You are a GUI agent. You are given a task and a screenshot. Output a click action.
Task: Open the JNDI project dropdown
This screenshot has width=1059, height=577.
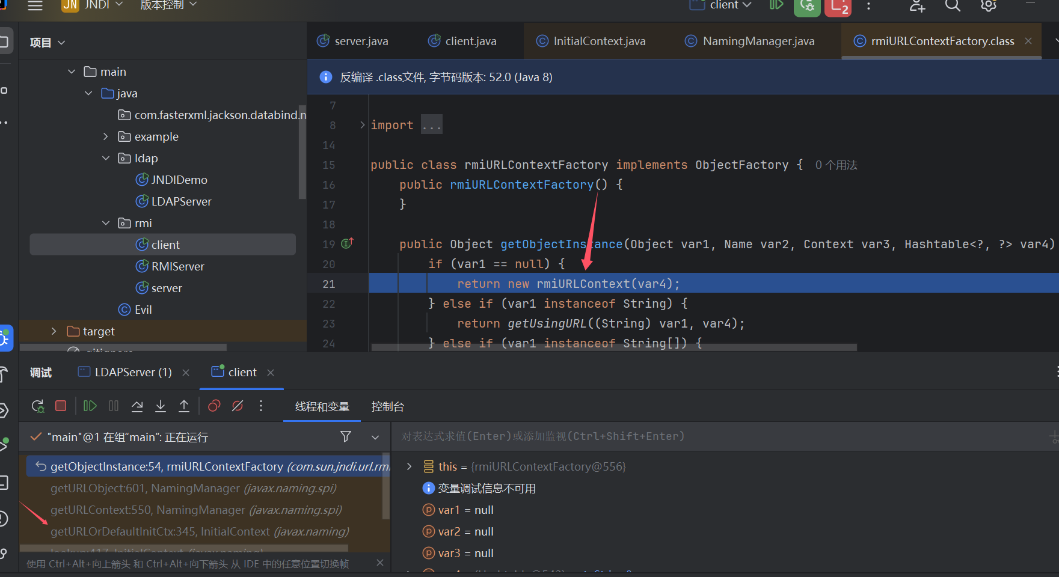coord(93,5)
